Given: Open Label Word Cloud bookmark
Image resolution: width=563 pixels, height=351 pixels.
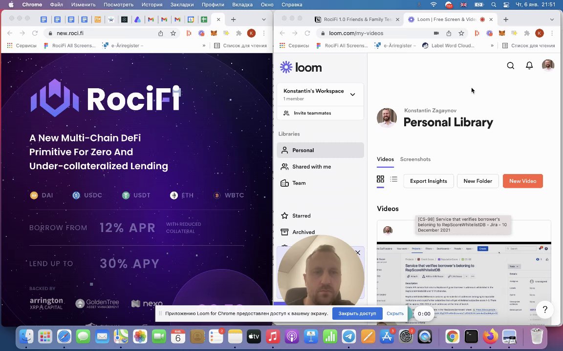Looking at the screenshot, I should click(449, 45).
